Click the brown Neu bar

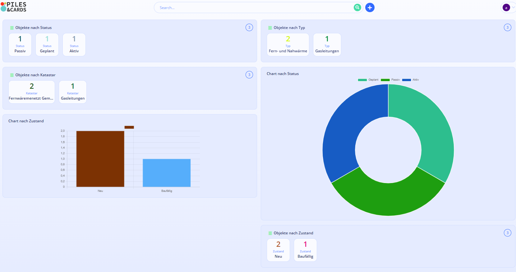click(100, 159)
